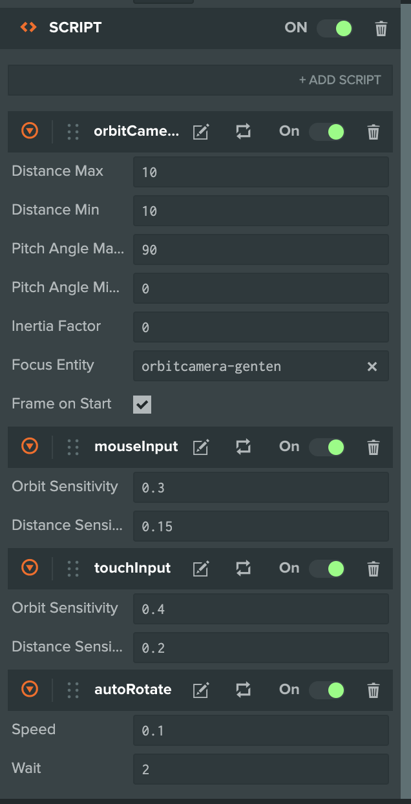This screenshot has width=411, height=804.
Task: Click the drag handle of mouseInput script
Action: (73, 447)
